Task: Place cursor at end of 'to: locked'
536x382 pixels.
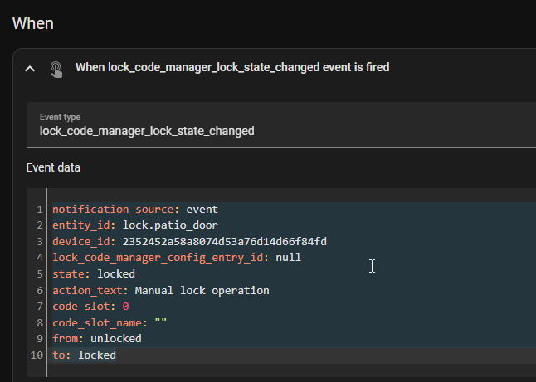Action: tap(116, 355)
